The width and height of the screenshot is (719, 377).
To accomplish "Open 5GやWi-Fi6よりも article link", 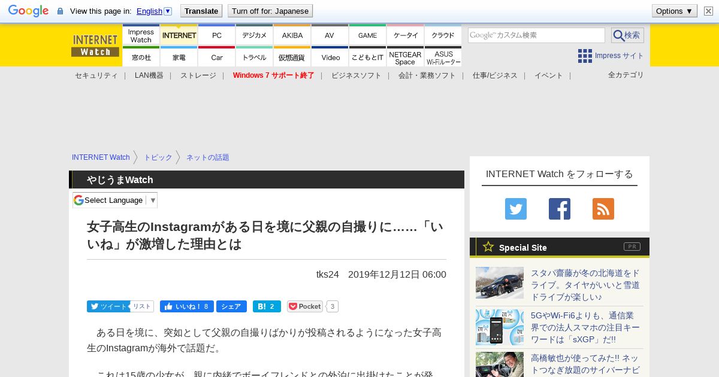I will pyautogui.click(x=585, y=327).
